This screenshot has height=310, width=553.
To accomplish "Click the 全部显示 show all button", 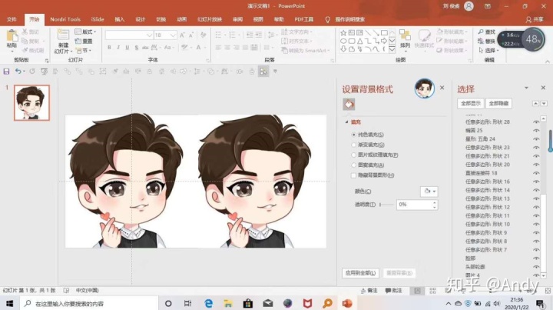I will coord(471,103).
